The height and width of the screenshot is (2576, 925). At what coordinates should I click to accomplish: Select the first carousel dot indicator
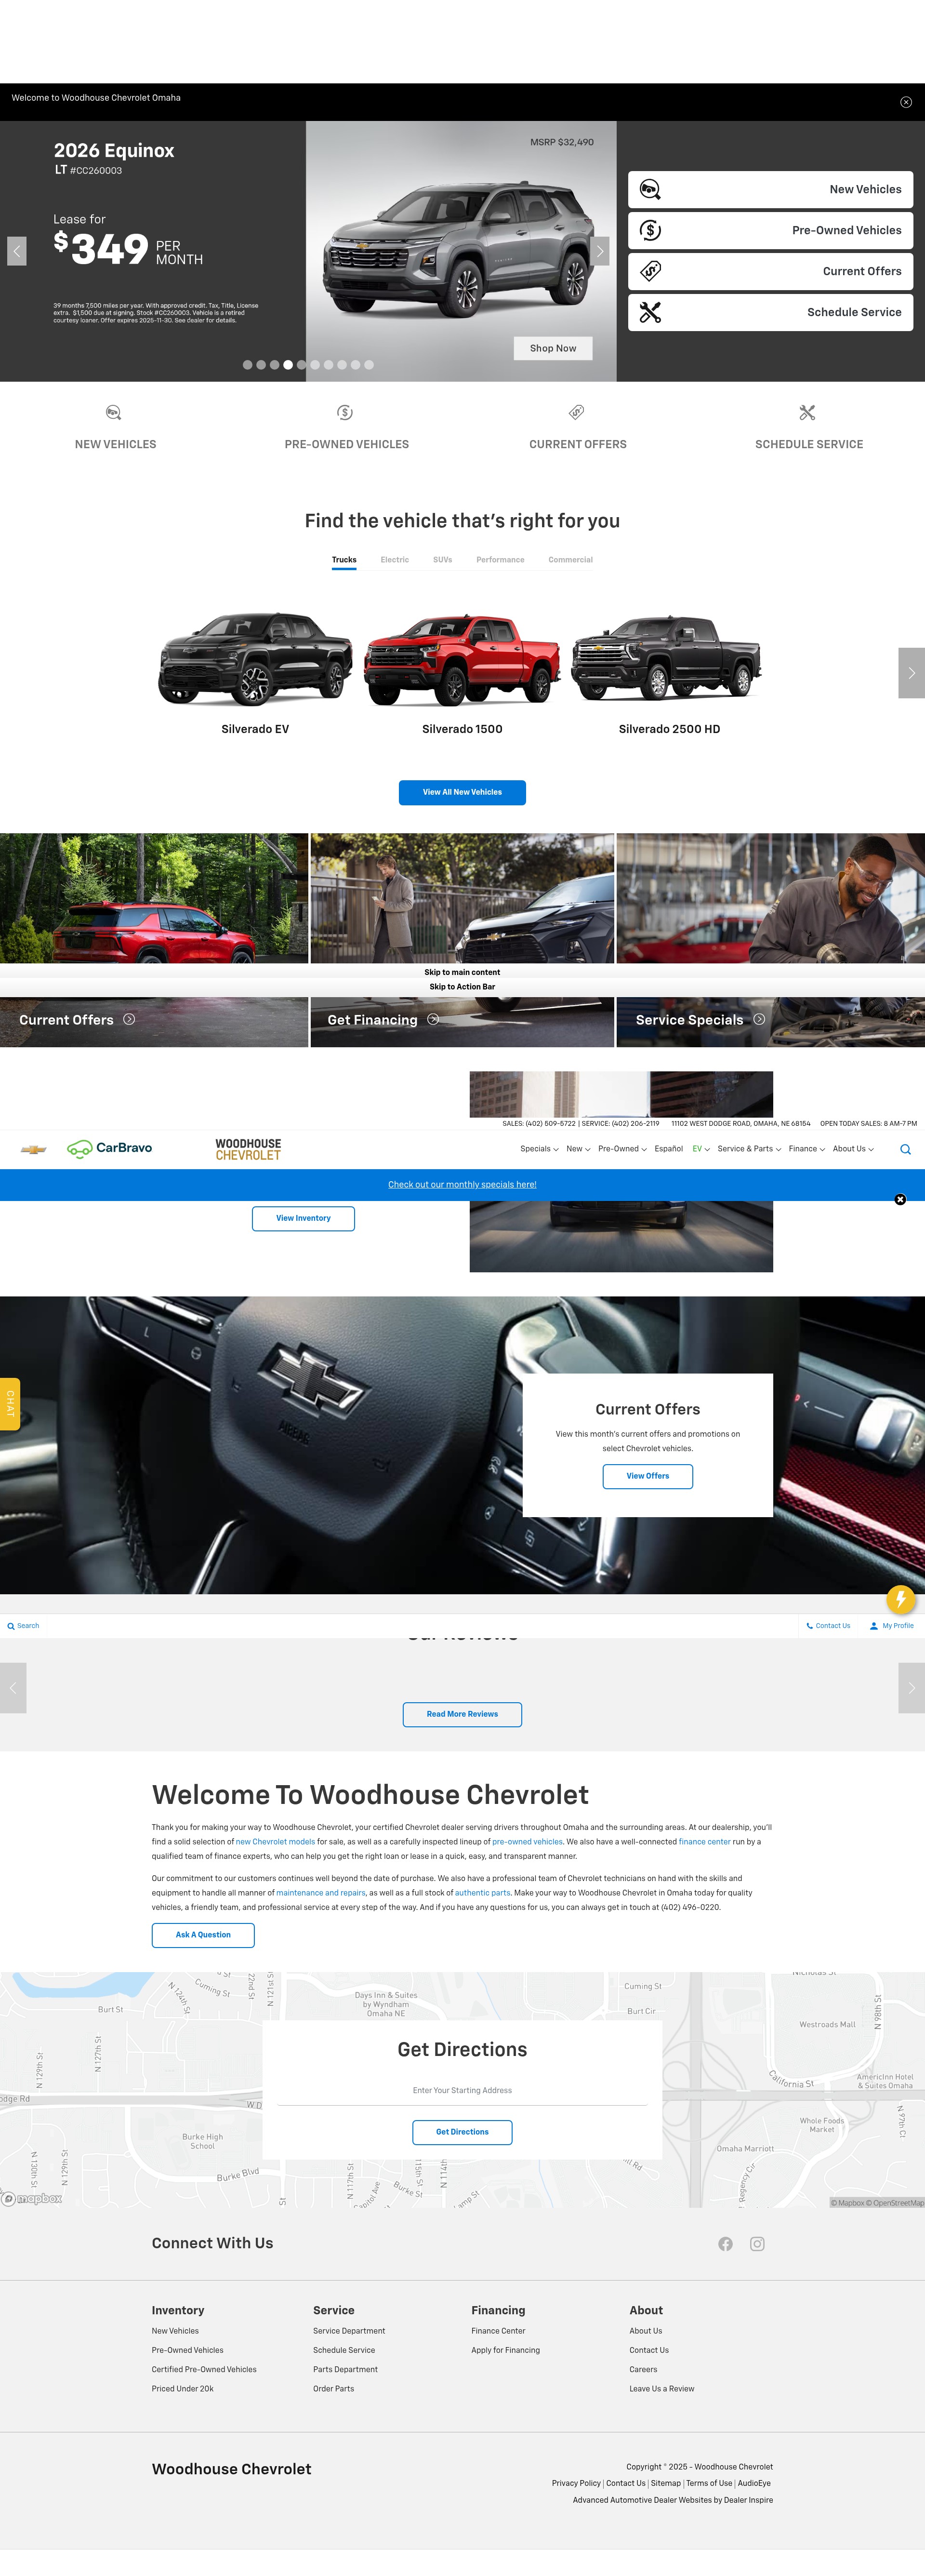[x=247, y=365]
